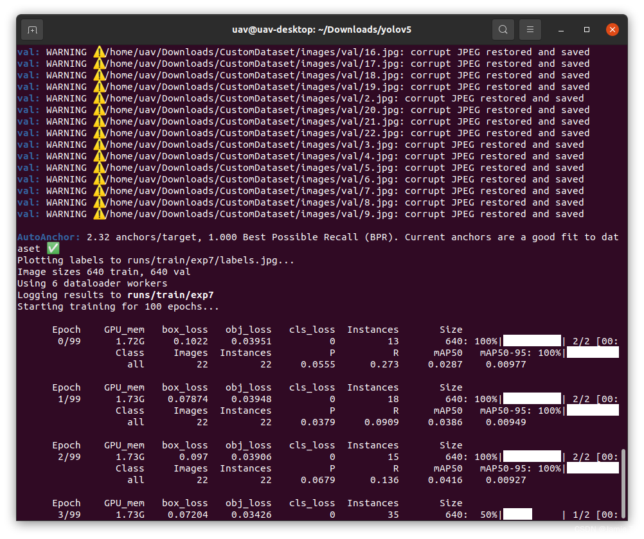Click the val/18.jpg warning line
The image size is (644, 539).
(x=303, y=75)
